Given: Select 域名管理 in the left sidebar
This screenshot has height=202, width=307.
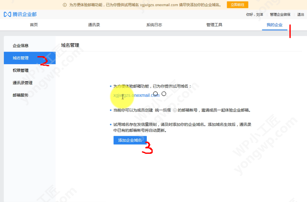Looking at the screenshot, I should point(20,58).
